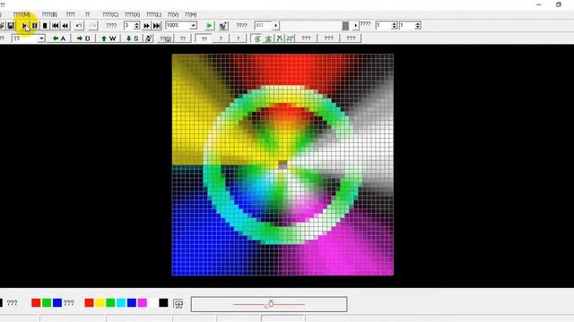Click the green play preview arrow
The width and height of the screenshot is (574, 322).
(209, 26)
